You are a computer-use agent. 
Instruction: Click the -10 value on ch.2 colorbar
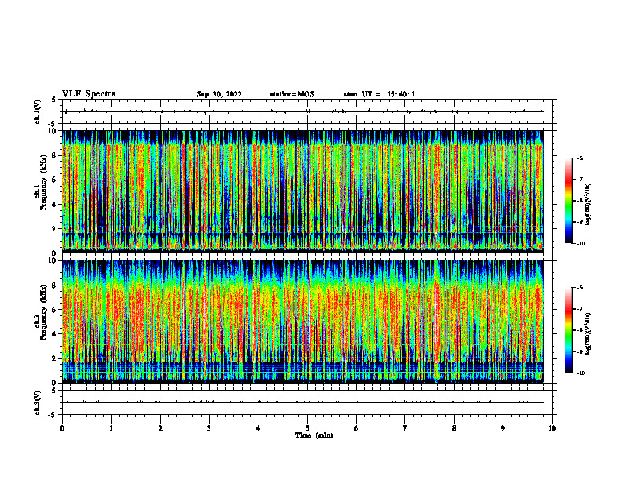coord(580,373)
